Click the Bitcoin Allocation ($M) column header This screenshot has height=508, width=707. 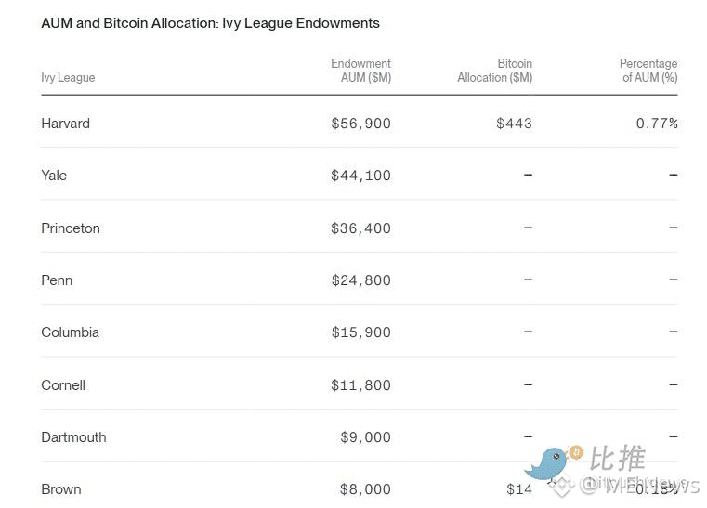[495, 71]
